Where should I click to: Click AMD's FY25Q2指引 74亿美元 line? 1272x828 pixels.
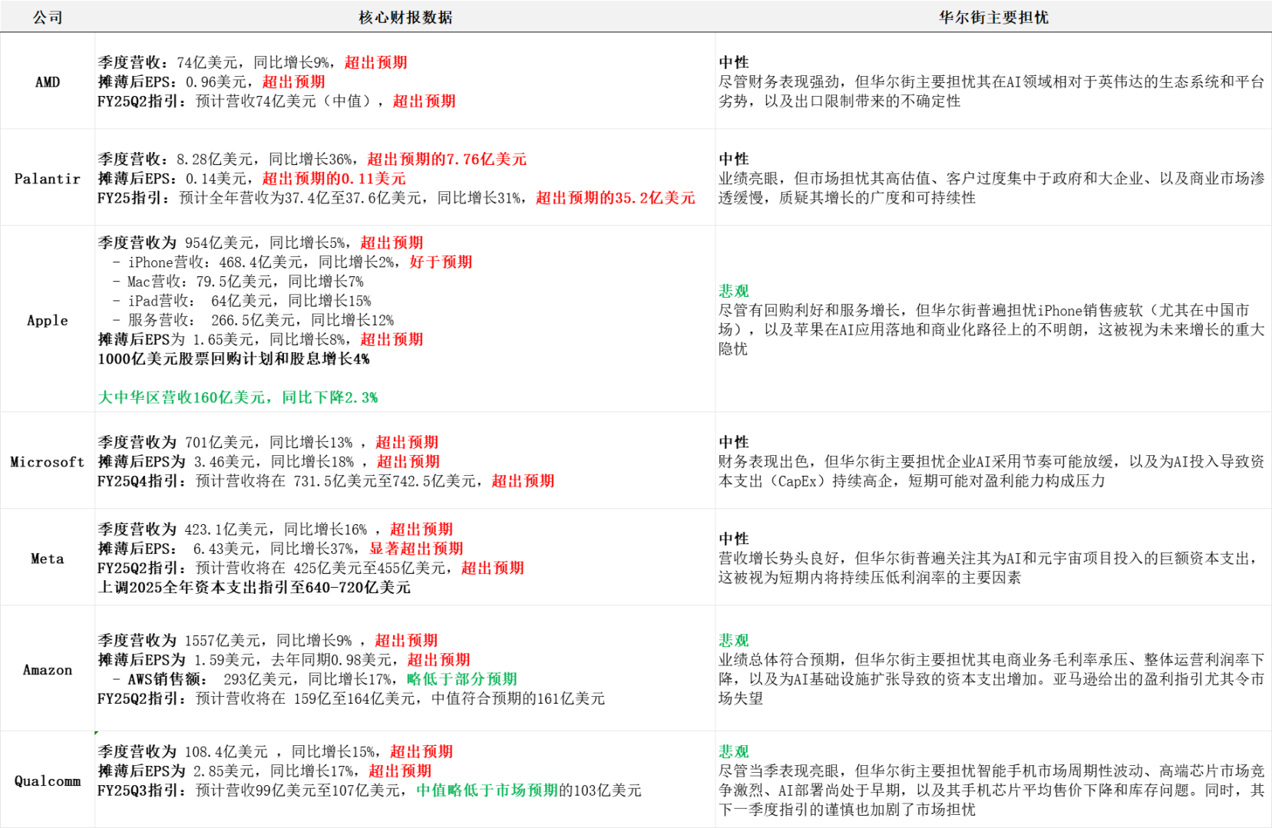coord(276,101)
